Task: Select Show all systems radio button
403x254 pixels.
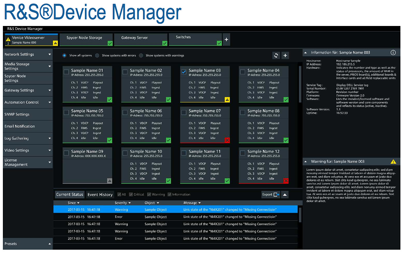Action: click(64, 55)
